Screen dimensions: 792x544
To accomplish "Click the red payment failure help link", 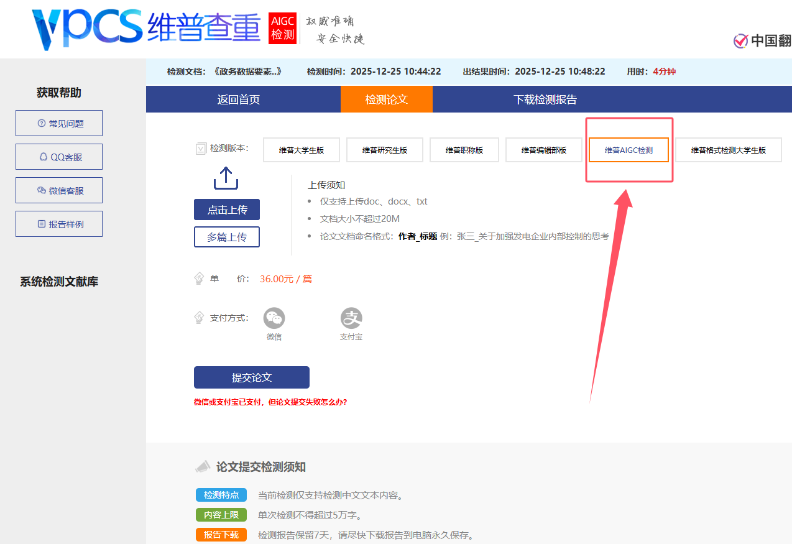I will [x=269, y=402].
